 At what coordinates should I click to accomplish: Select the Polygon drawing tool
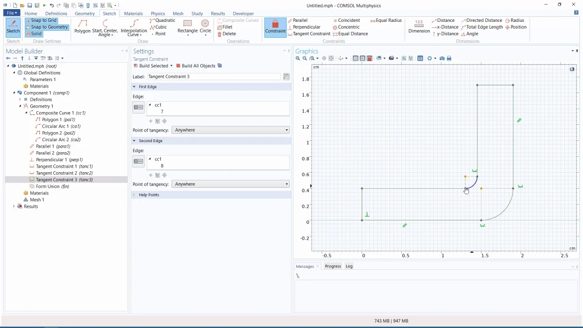tap(82, 26)
